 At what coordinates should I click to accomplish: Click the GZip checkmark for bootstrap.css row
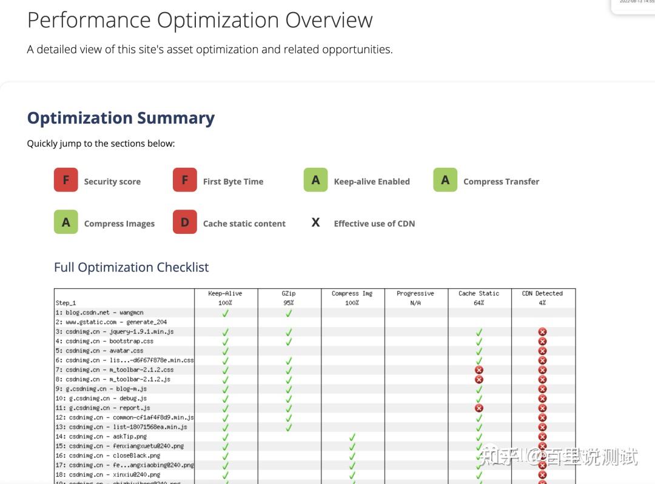pos(289,342)
